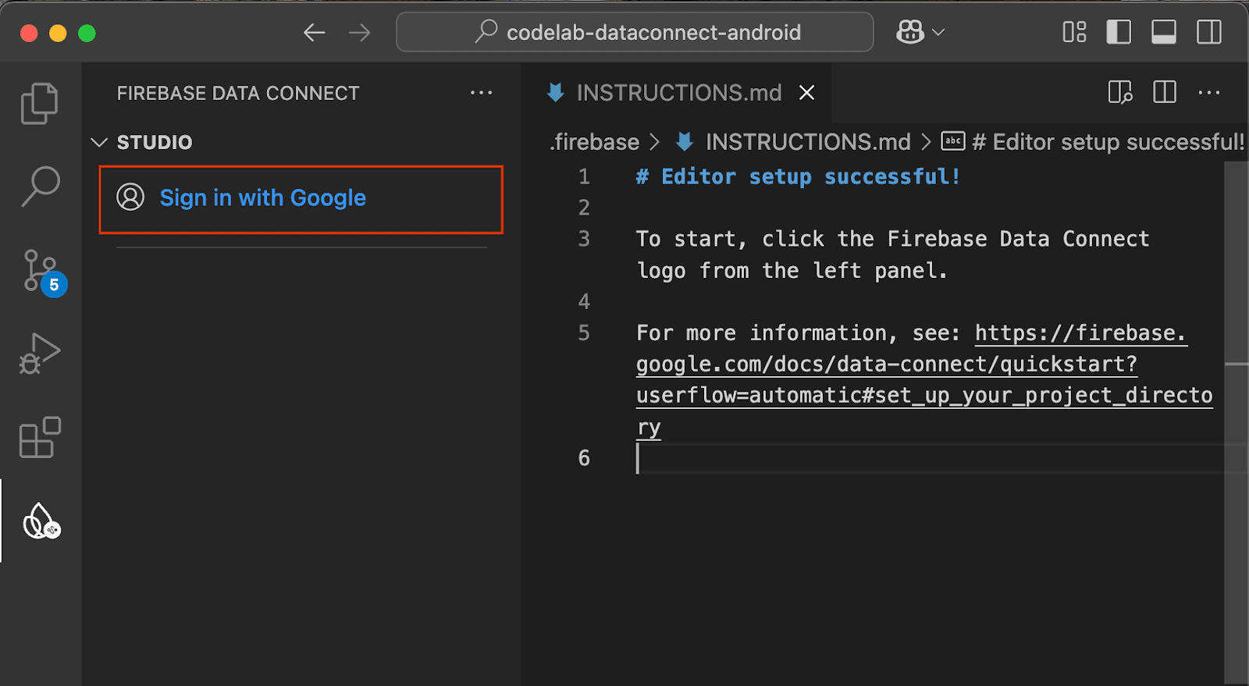Select the INSTRUCTIONS.md tab
1249x686 pixels.
point(678,93)
